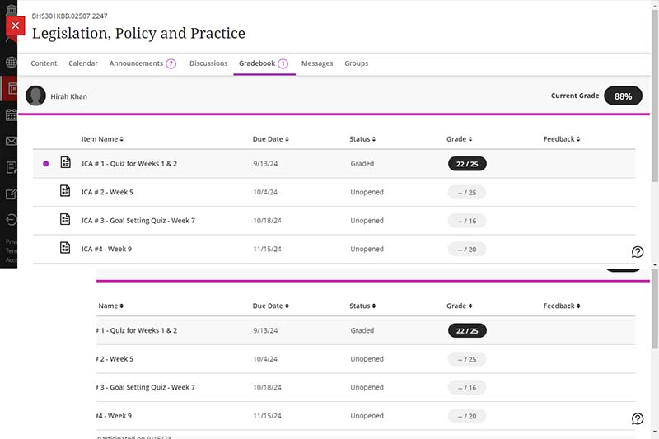Close the course panel with red X
The image size is (659, 439).
click(15, 26)
